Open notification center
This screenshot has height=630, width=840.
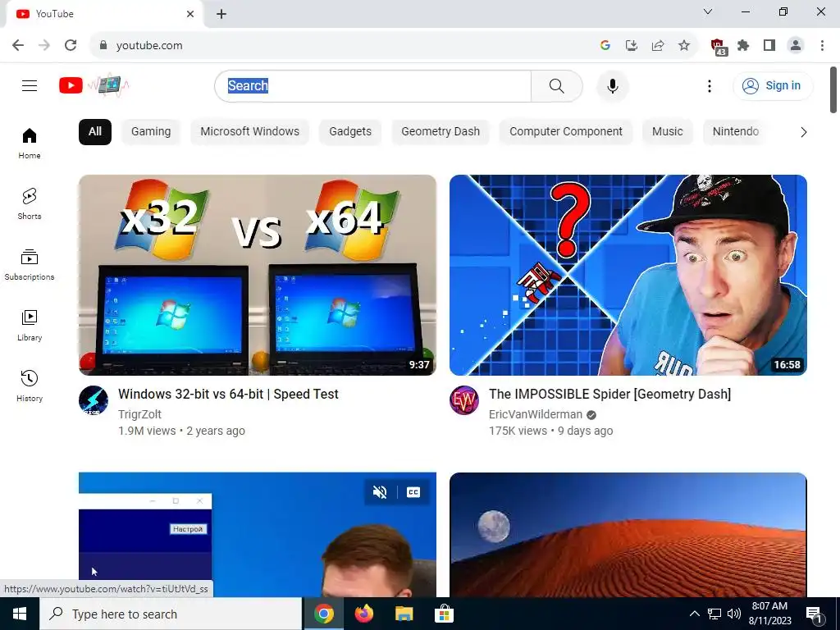(814, 614)
